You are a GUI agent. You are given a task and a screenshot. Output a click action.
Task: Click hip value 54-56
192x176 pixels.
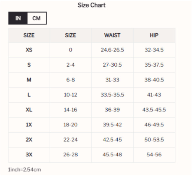[x=154, y=155]
